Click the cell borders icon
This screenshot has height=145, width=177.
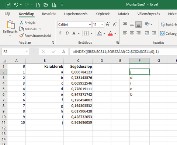coord(87,33)
